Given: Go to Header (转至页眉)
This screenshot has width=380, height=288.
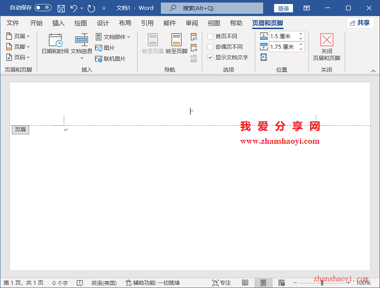Looking at the screenshot, I should coord(153,44).
